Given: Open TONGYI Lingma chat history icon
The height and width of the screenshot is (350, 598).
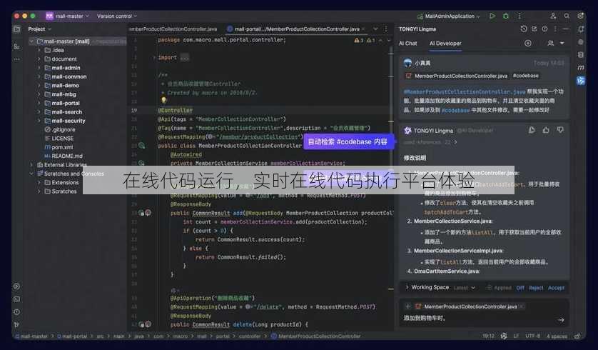Looking at the screenshot, I should 524,29.
